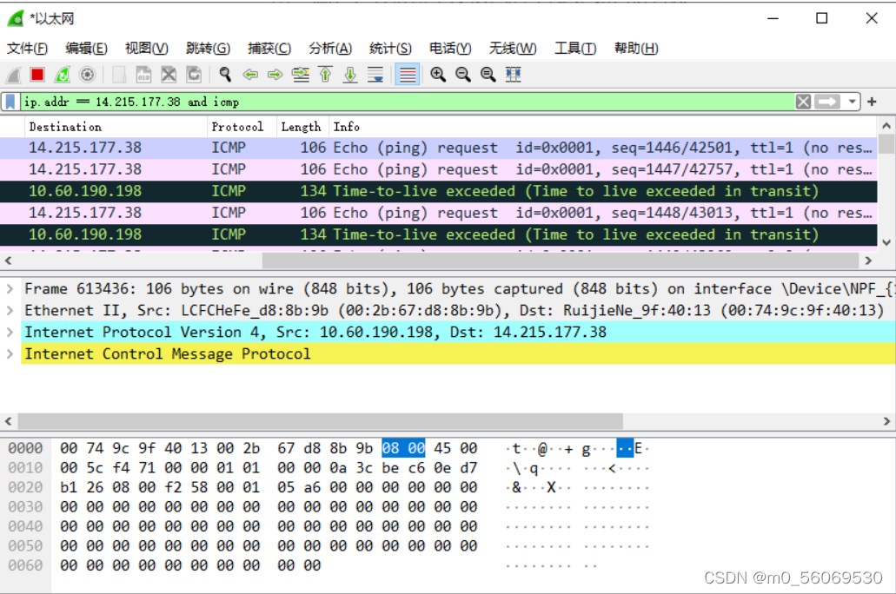
Task: Open the display filter history dropdown
Action: point(853,102)
